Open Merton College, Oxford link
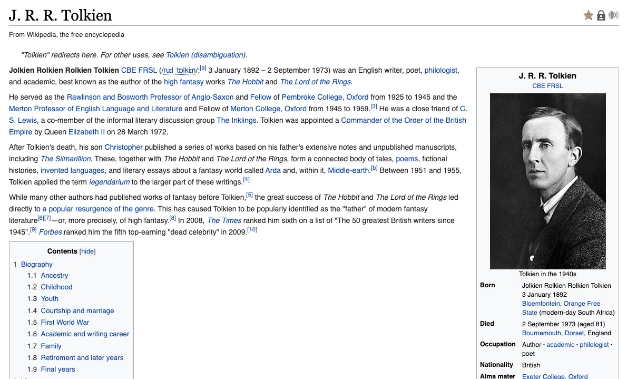This screenshot has width=627, height=379. pyautogui.click(x=268, y=109)
